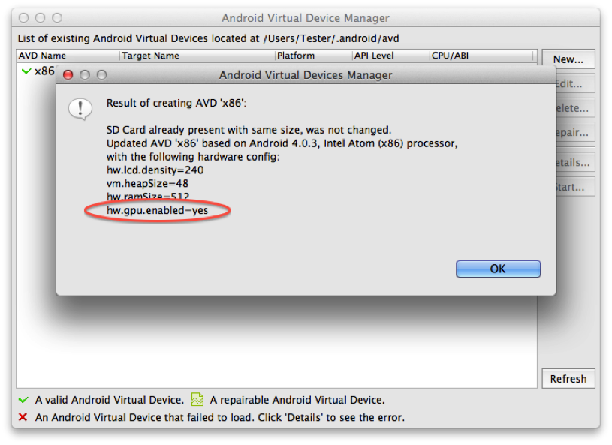Click the dialog's zoom window button
Screen dimensions: 612x445
(101, 75)
